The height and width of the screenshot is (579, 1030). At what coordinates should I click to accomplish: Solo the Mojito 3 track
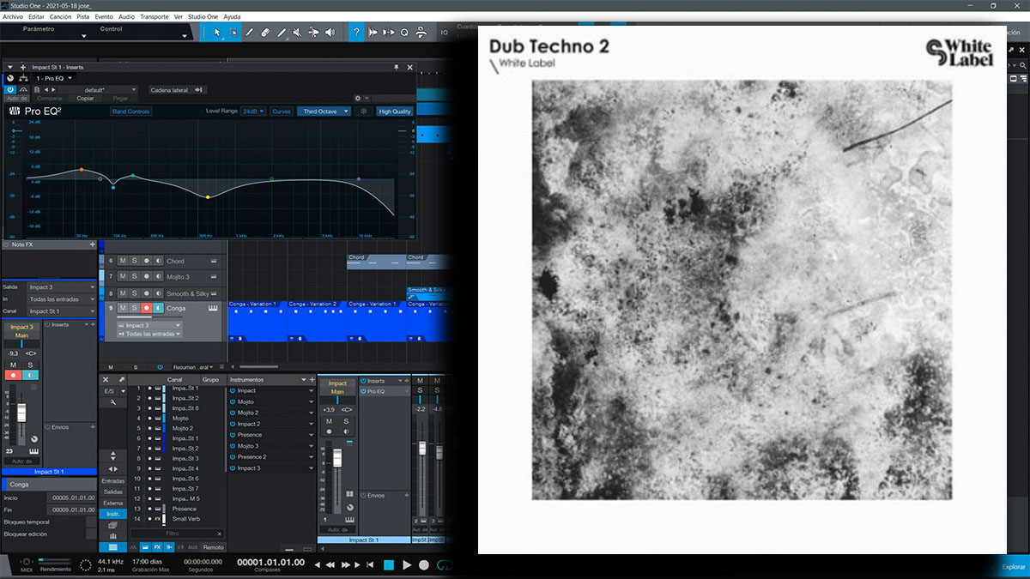click(x=134, y=276)
